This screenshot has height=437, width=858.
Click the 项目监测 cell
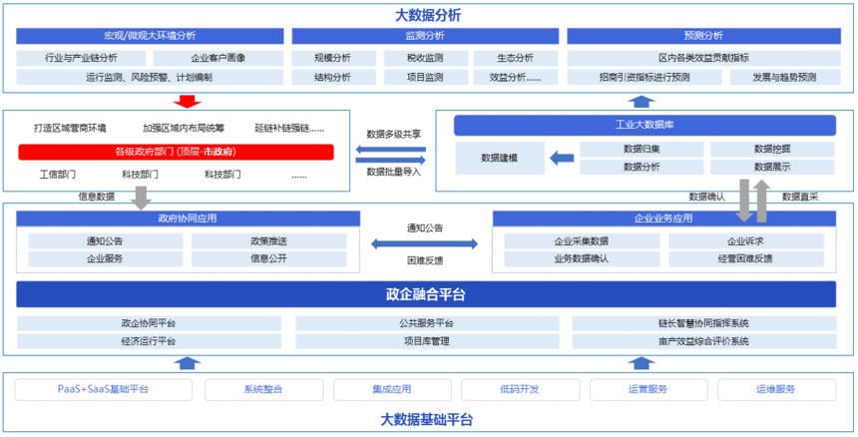pos(426,77)
